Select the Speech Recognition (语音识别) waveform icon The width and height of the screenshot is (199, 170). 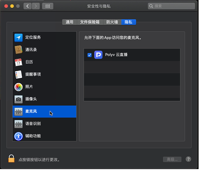pos(18,124)
